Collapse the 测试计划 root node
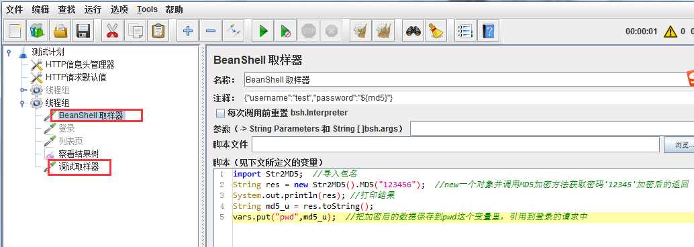This screenshot has width=694, height=247. [x=9, y=52]
